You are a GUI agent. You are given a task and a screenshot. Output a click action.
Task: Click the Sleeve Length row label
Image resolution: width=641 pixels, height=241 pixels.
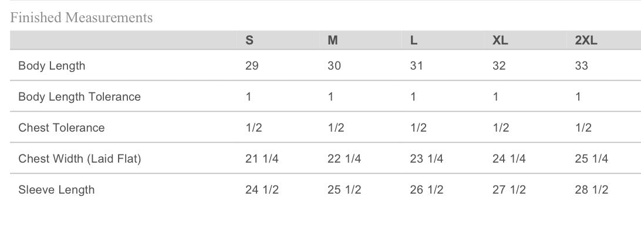(x=56, y=190)
